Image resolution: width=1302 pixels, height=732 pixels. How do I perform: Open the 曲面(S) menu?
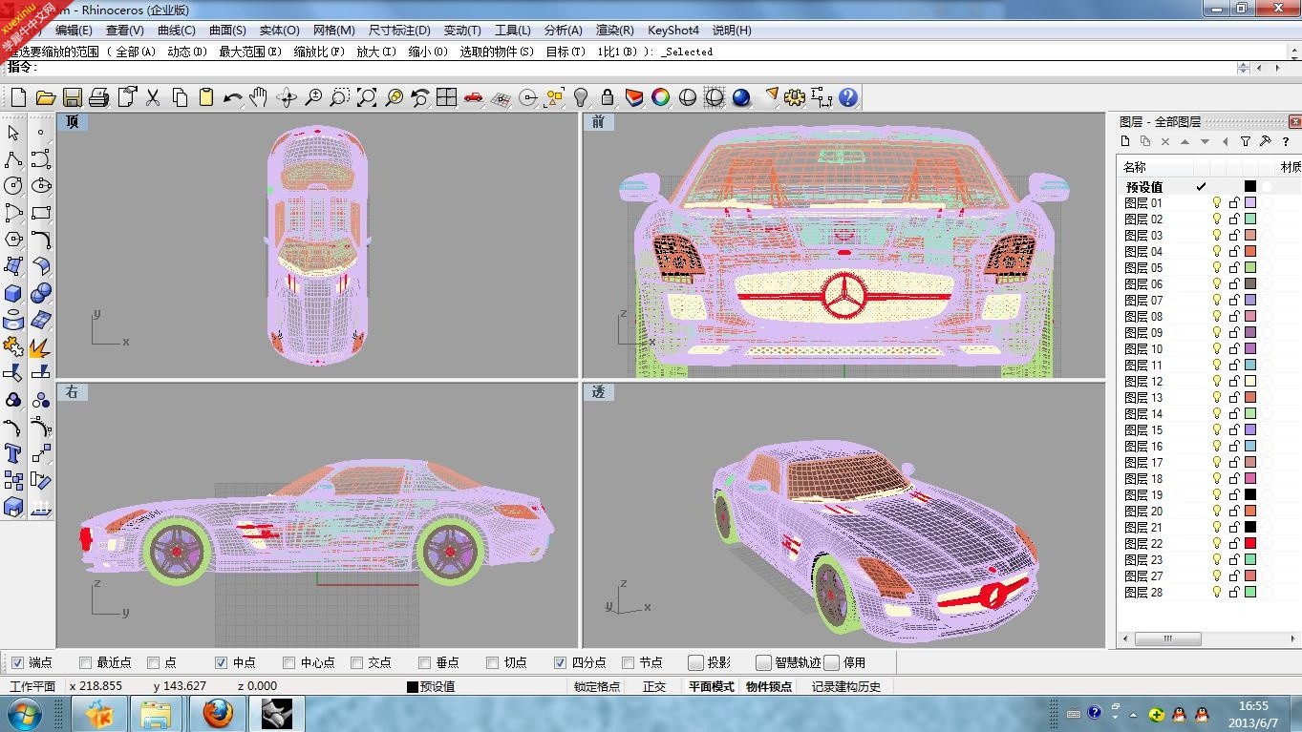tap(227, 31)
